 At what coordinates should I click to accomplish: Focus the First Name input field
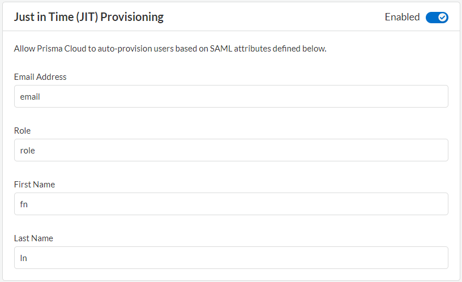coord(231,204)
